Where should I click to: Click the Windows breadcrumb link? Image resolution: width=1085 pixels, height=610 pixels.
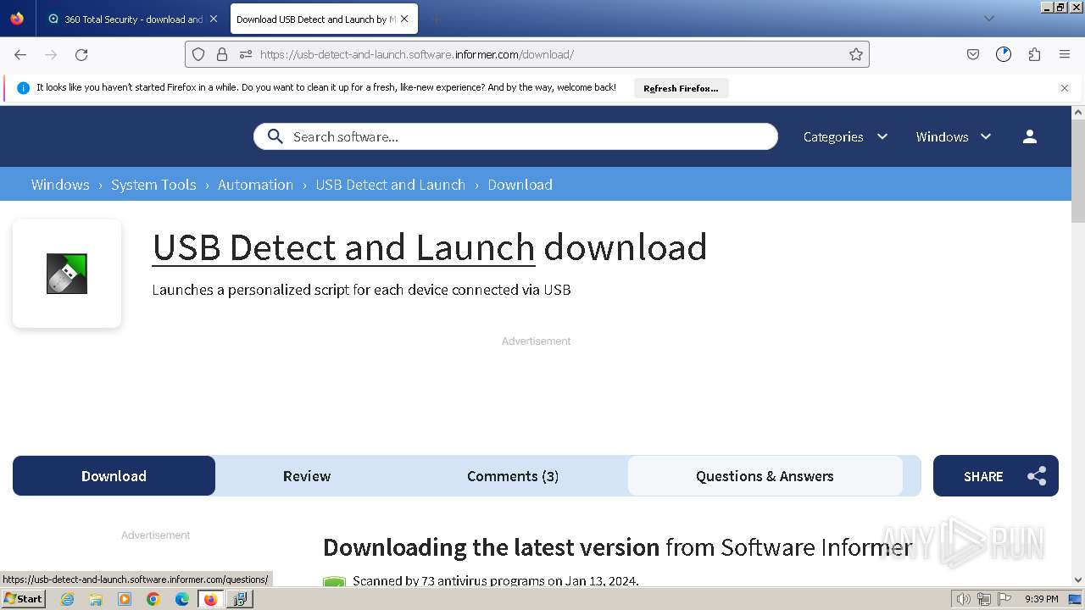tap(60, 185)
